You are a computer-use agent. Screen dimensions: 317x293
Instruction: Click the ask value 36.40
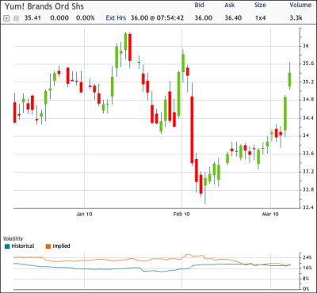click(233, 18)
